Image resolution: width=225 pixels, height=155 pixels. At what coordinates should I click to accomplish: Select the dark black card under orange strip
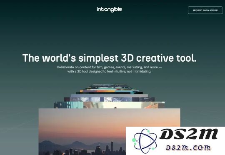pos(109,93)
